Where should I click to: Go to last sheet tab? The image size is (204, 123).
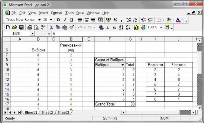19,113
